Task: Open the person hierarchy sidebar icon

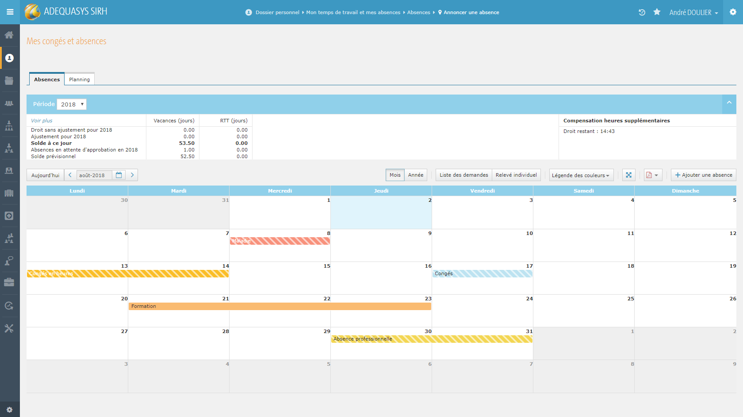Action: pyautogui.click(x=9, y=148)
